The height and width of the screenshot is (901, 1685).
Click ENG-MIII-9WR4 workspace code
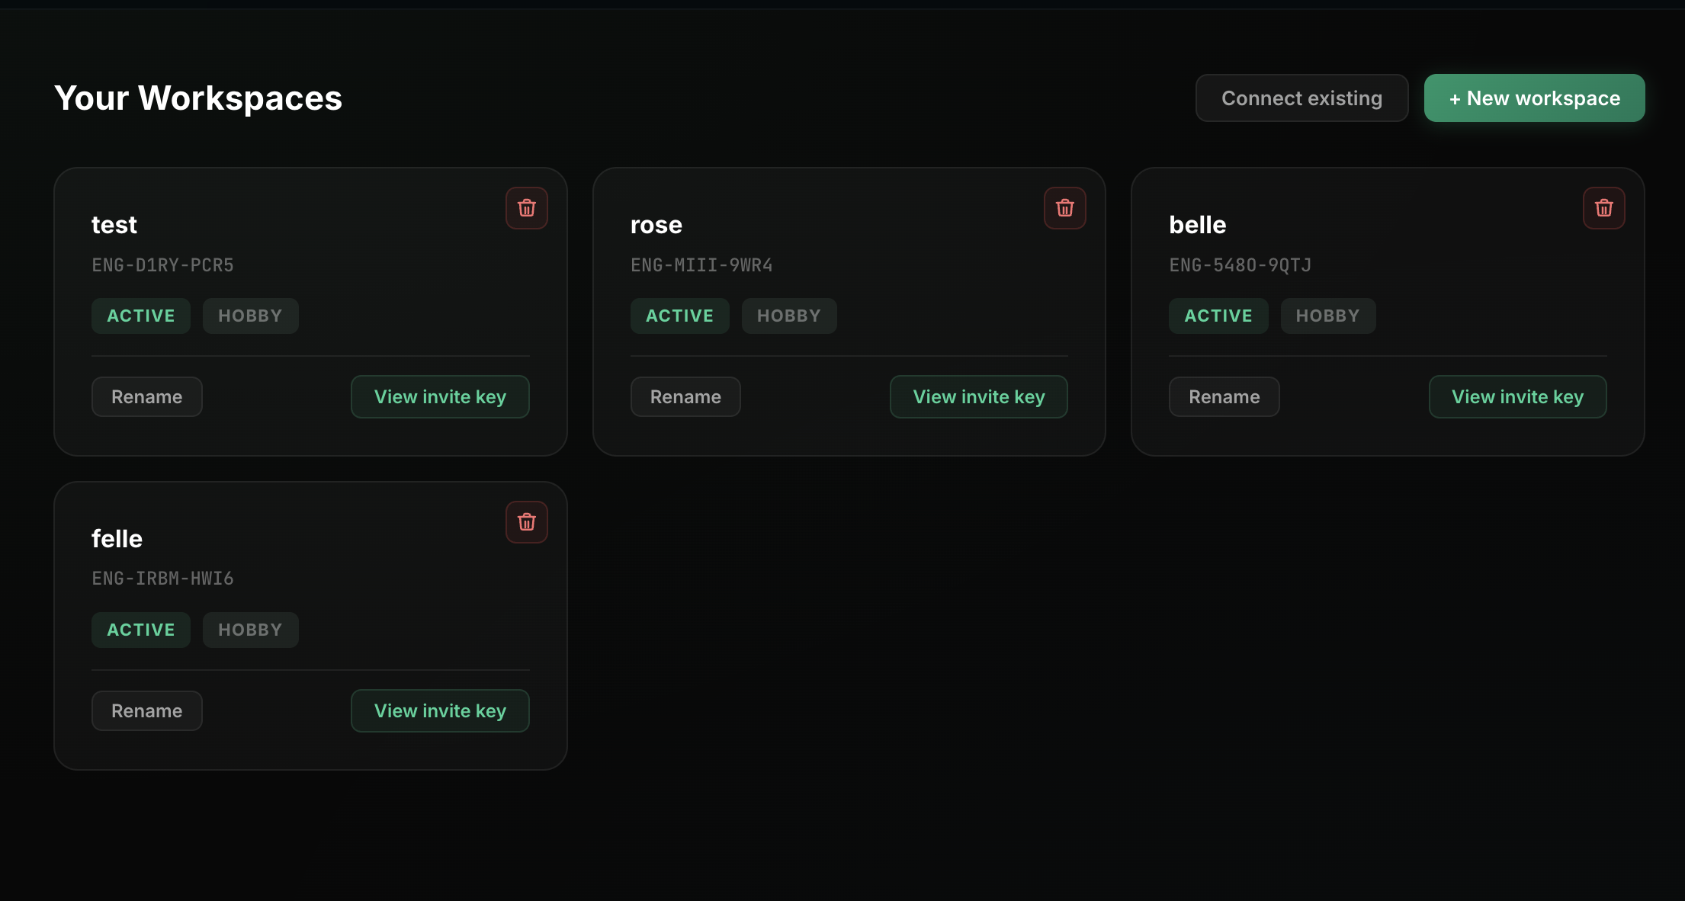click(x=701, y=265)
